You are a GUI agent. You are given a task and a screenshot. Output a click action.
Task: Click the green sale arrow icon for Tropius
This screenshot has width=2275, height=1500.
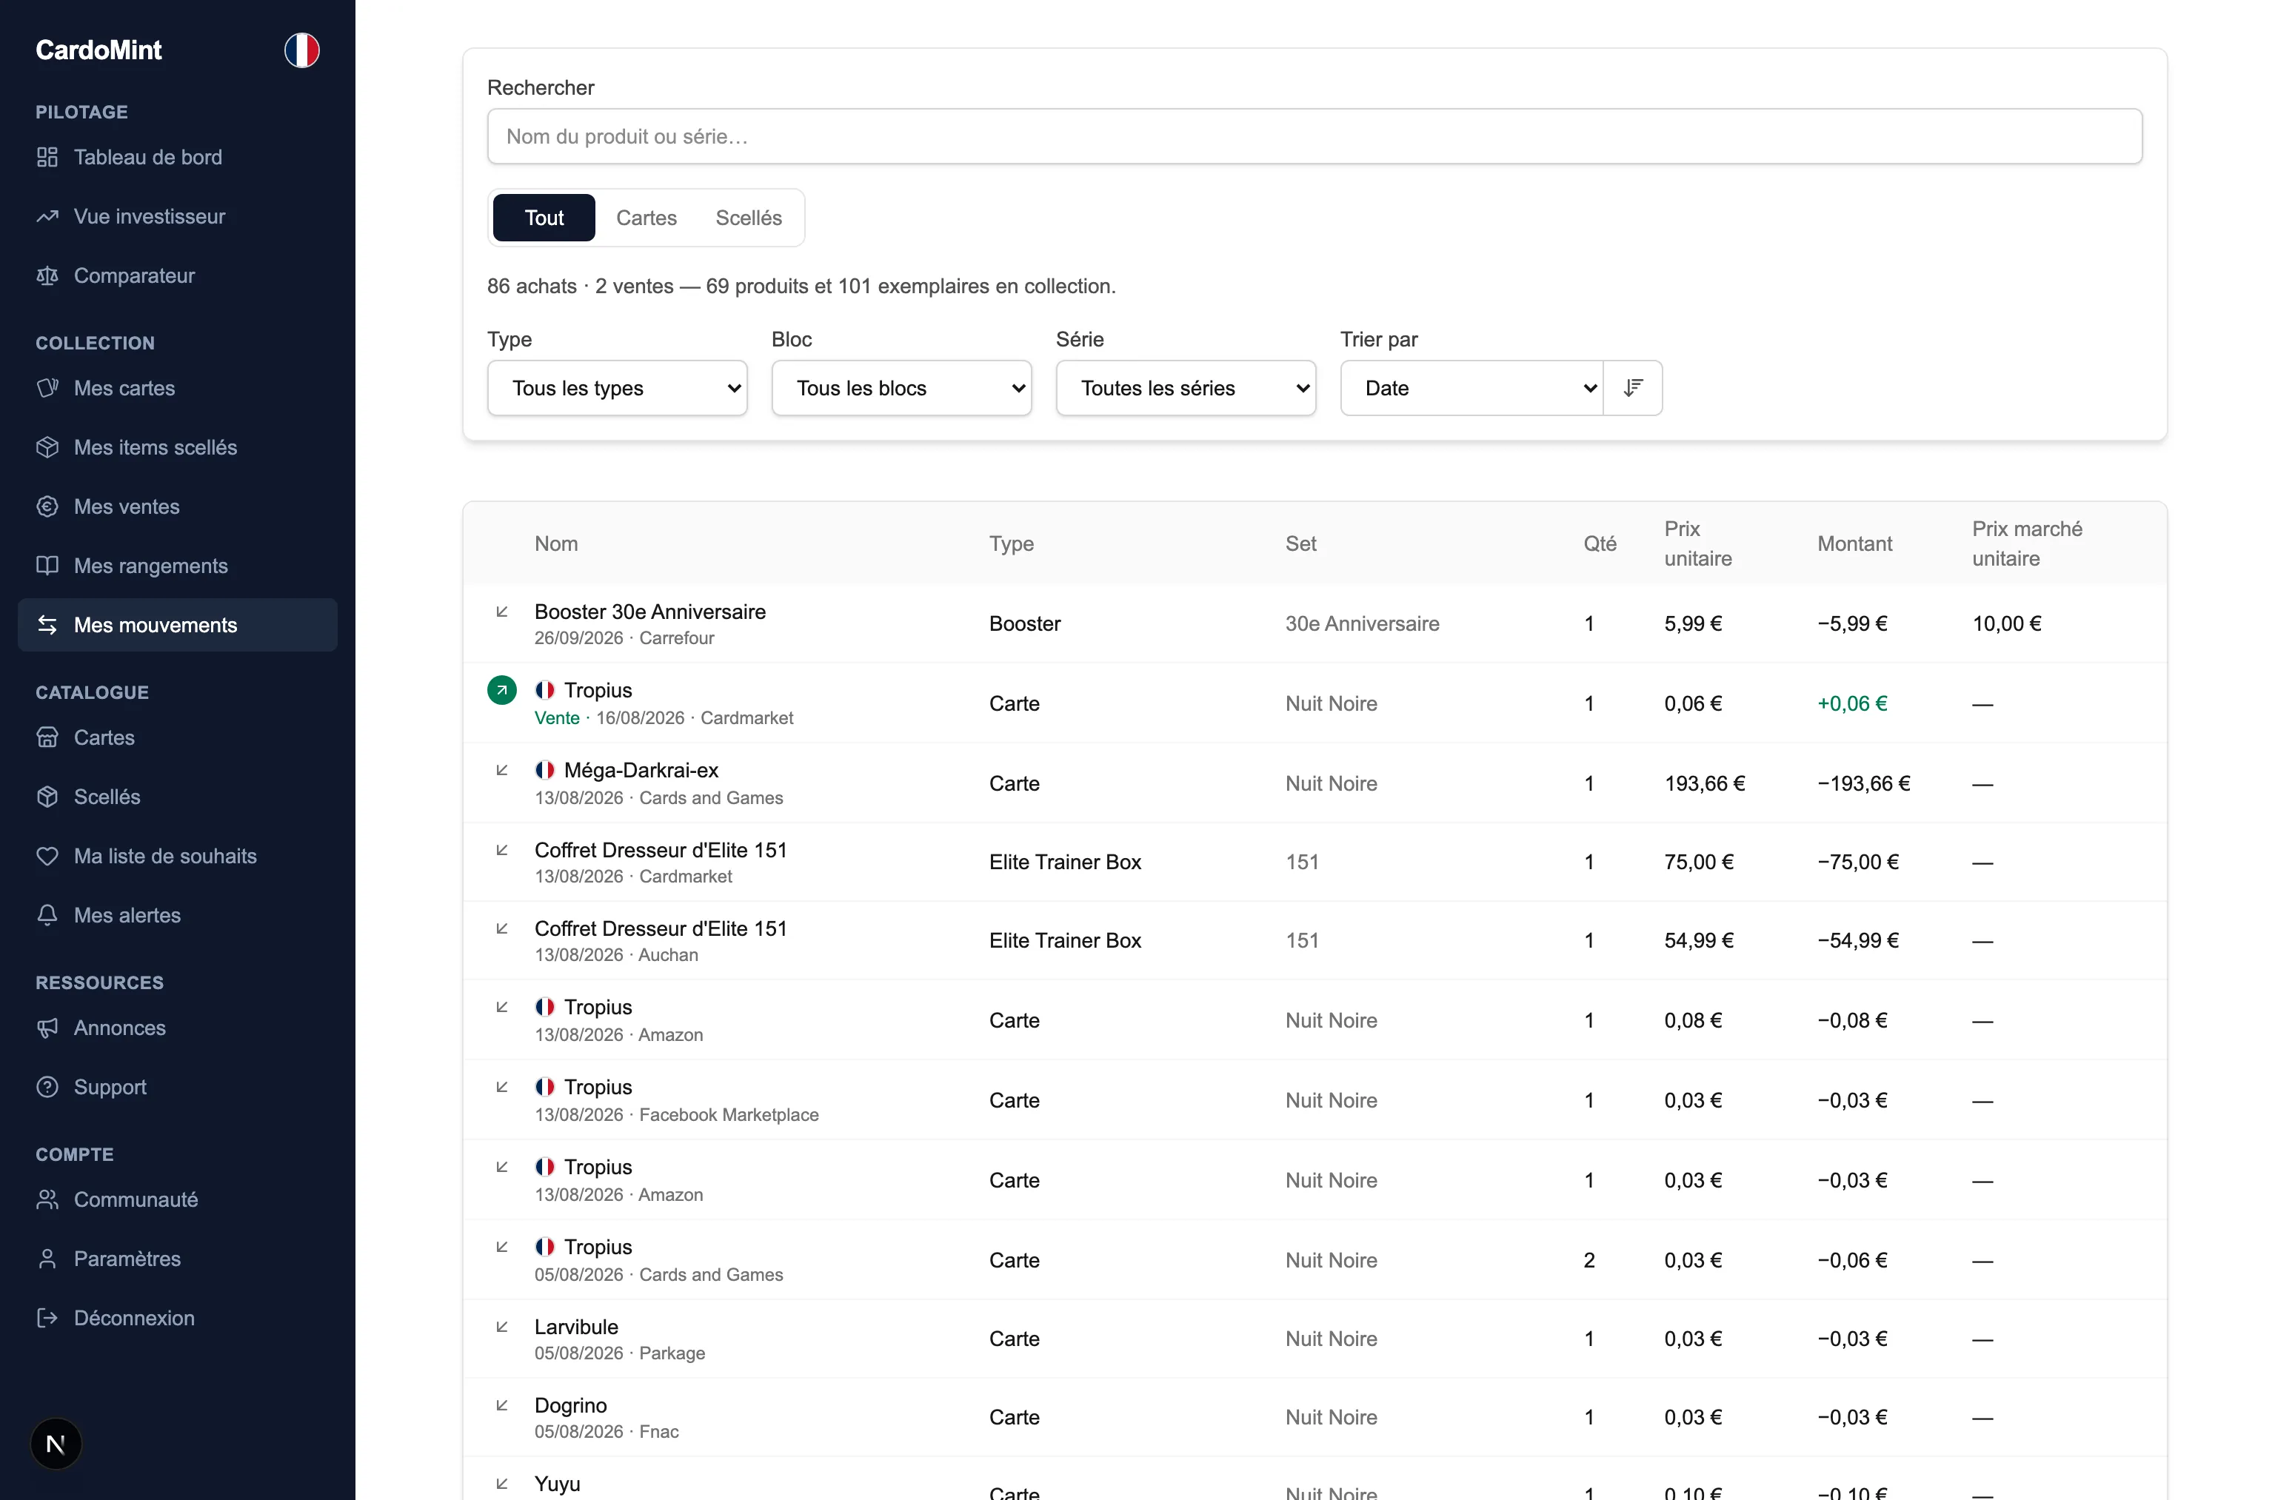tap(501, 690)
